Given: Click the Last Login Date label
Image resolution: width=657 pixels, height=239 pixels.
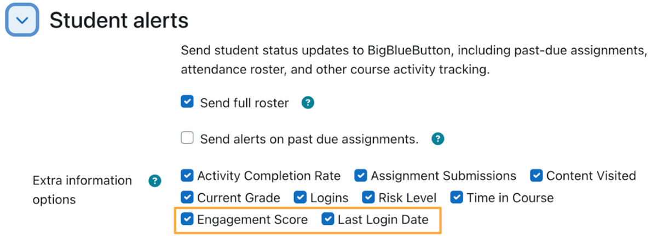Looking at the screenshot, I should (x=383, y=220).
